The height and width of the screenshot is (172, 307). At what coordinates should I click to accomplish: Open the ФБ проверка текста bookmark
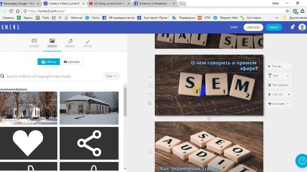coord(118,18)
